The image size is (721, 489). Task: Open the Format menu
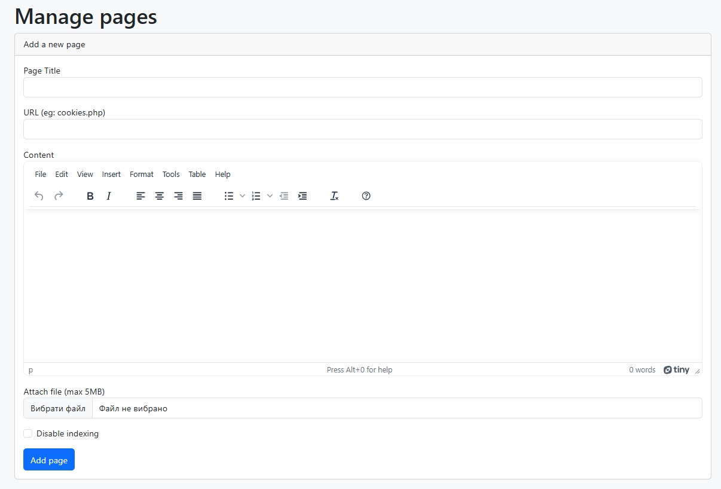[x=142, y=175]
